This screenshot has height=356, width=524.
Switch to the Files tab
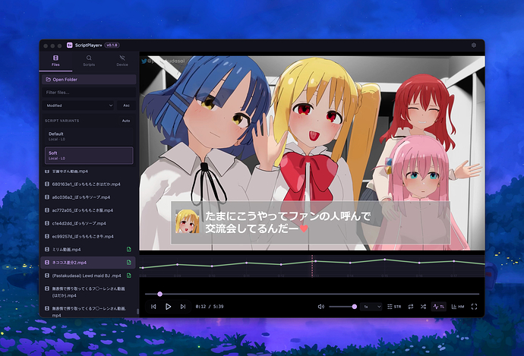pos(55,61)
